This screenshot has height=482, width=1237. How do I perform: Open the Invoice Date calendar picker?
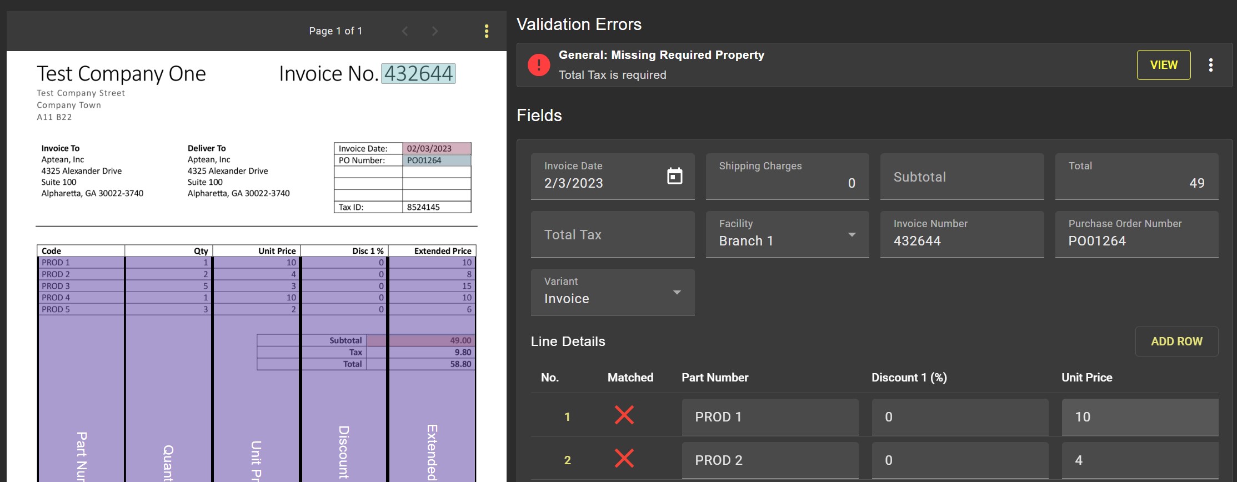[x=674, y=176]
